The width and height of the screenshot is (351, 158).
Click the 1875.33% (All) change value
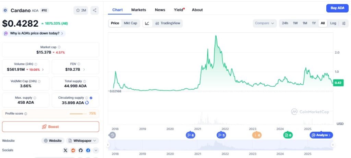pyautogui.click(x=55, y=24)
